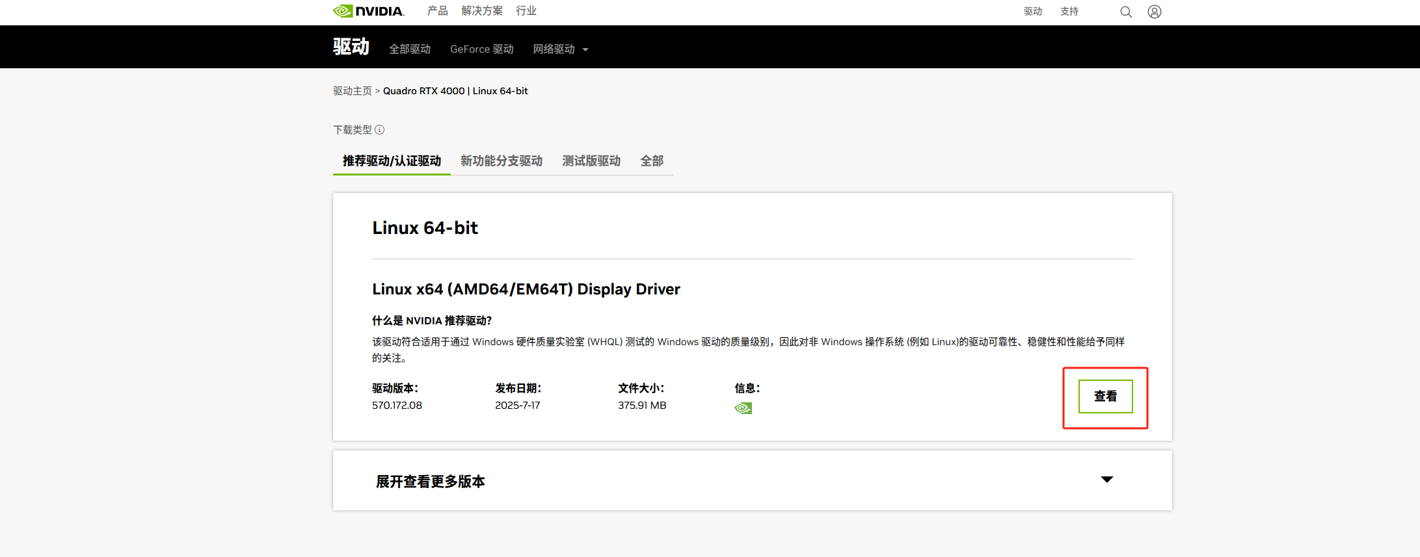Click the release date 2025-7-17
The image size is (1420, 557).
518,406
